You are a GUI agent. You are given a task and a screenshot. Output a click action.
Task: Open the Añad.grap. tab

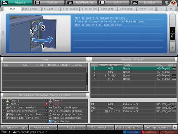108,9
